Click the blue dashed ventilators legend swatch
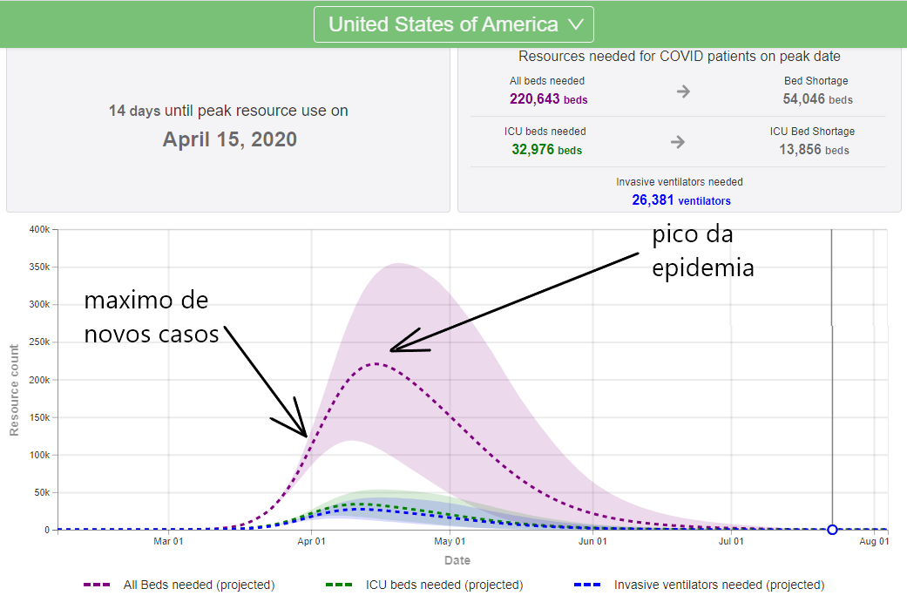Image resolution: width=907 pixels, height=609 pixels. [587, 585]
